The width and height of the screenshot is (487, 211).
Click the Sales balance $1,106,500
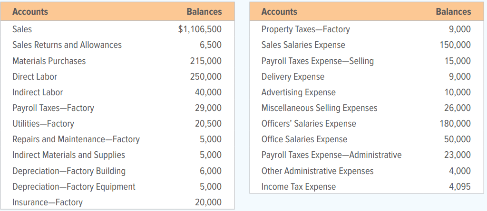(x=200, y=29)
